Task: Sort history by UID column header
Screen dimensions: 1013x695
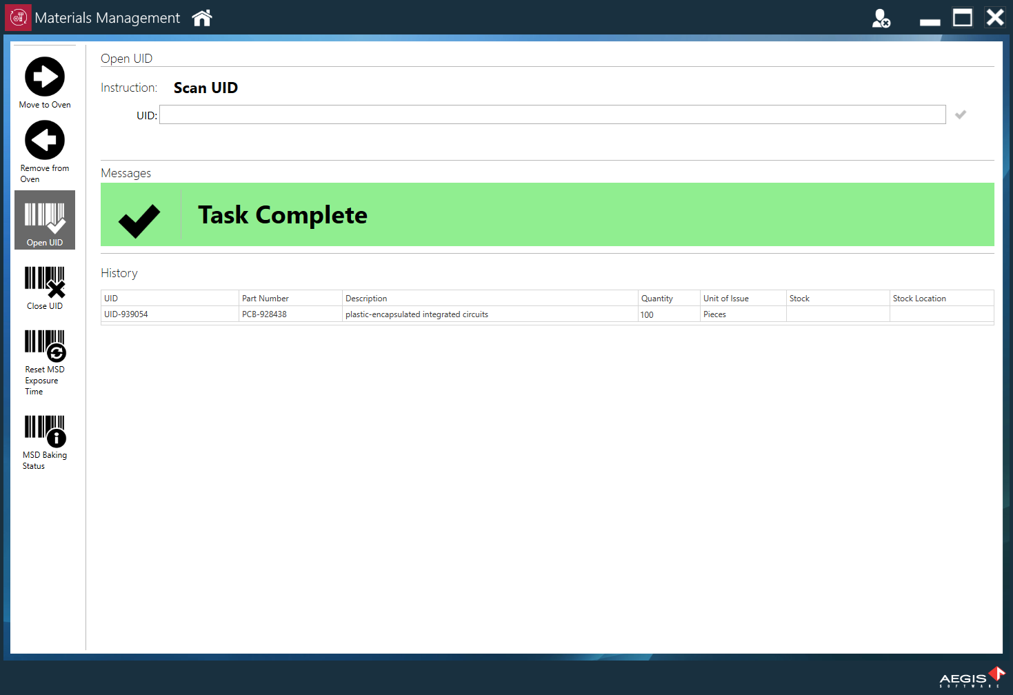Action: tap(170, 299)
